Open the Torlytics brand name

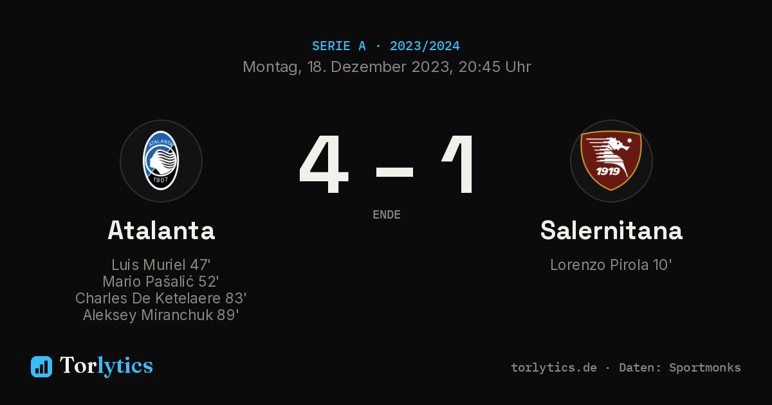click(x=106, y=366)
